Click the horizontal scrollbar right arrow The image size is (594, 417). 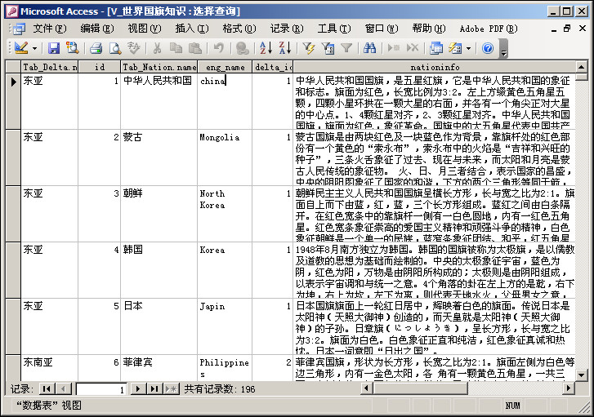click(x=568, y=388)
